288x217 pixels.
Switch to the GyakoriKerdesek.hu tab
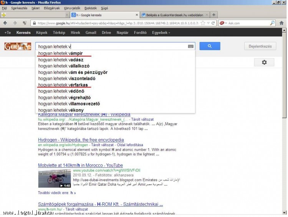pyautogui.click(x=174, y=15)
